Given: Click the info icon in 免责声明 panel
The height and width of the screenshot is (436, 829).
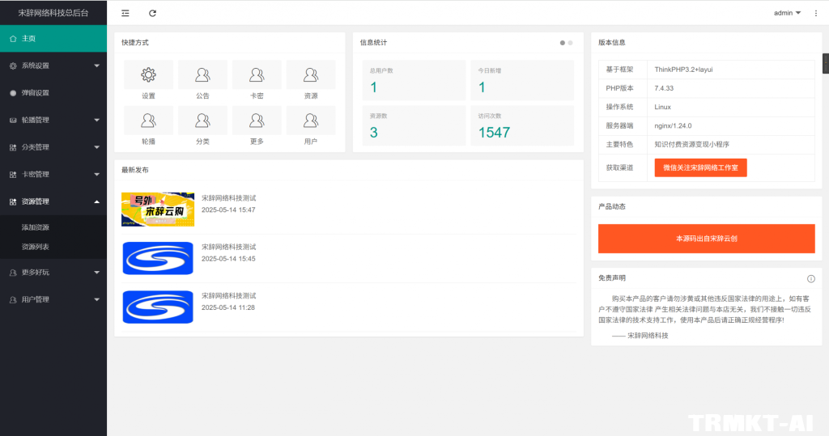Looking at the screenshot, I should coord(811,278).
